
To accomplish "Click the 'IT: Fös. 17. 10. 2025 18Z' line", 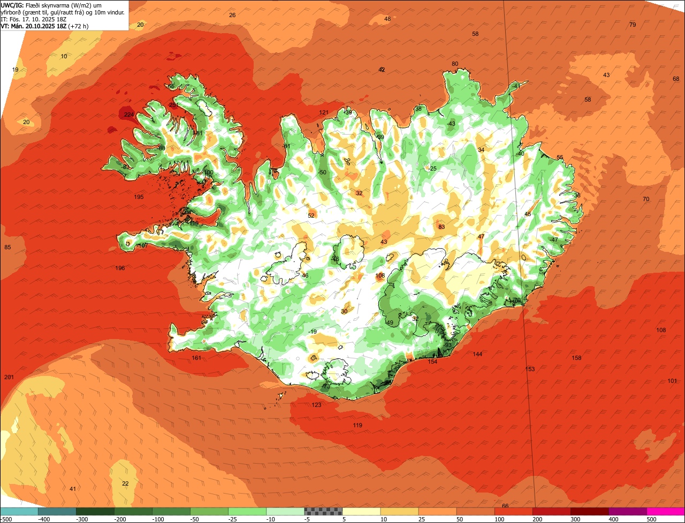I will (34, 19).
